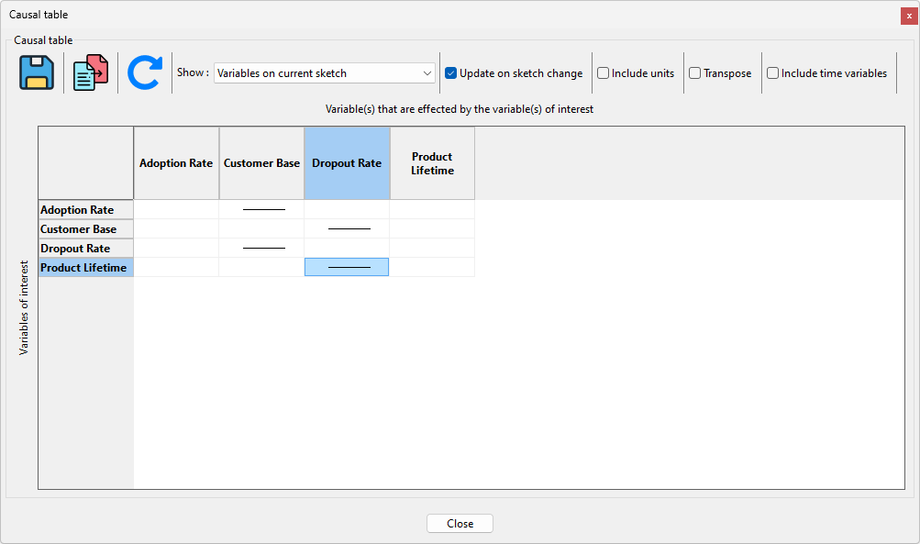Screen dimensions: 920x544
Task: Refresh the causal table data
Action: click(145, 72)
